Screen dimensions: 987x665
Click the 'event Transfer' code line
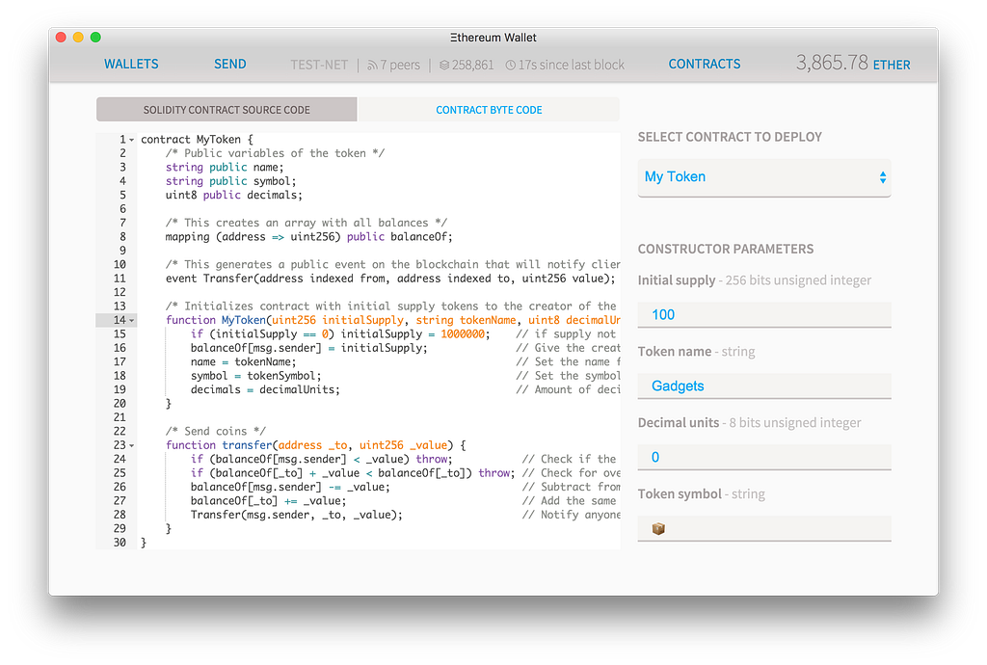(390, 279)
